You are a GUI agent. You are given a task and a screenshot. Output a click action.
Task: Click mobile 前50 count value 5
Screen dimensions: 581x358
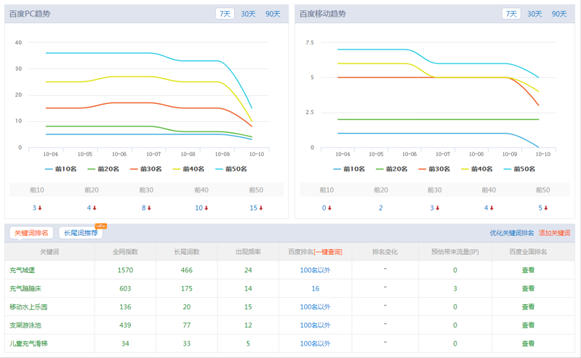point(540,208)
